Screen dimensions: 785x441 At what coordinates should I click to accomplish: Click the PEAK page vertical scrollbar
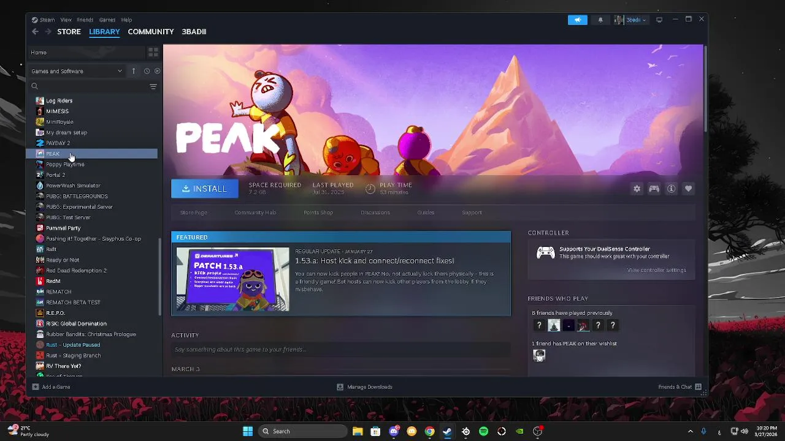[705, 88]
